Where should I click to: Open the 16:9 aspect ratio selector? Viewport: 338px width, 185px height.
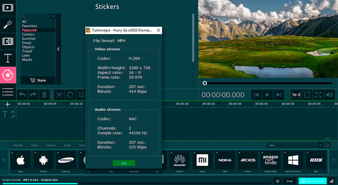coord(296,95)
